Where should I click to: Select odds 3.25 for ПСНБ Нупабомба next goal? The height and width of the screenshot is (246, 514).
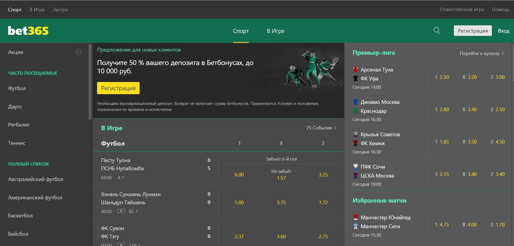coord(323,175)
